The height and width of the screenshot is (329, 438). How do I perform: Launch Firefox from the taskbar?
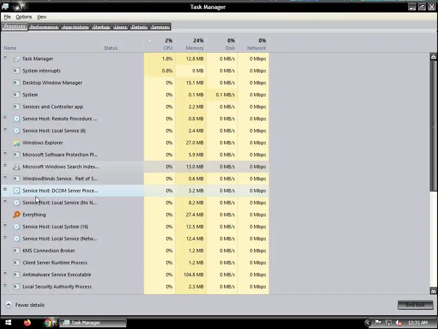click(27, 323)
